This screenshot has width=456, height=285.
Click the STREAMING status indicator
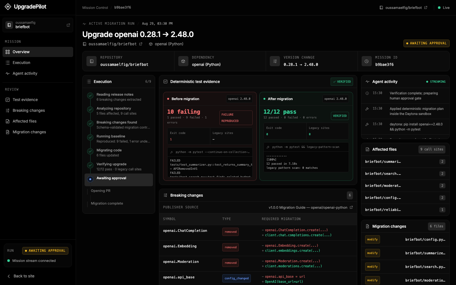click(x=436, y=82)
